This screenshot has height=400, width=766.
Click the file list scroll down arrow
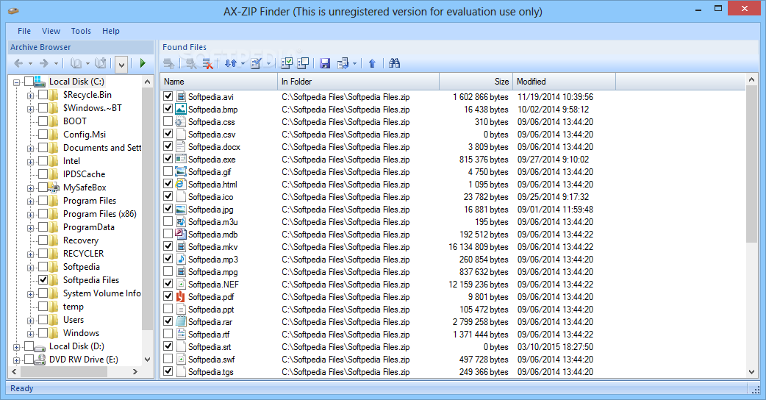(x=751, y=371)
